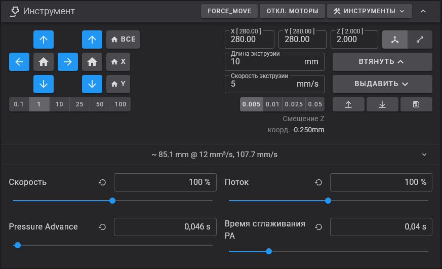This screenshot has width=442, height=269.
Task: Click ОТКЛ. МОТОРЫ button
Action: [x=292, y=11]
